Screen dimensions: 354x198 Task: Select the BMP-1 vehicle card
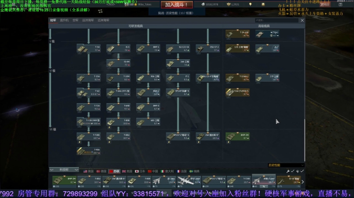(148, 49)
